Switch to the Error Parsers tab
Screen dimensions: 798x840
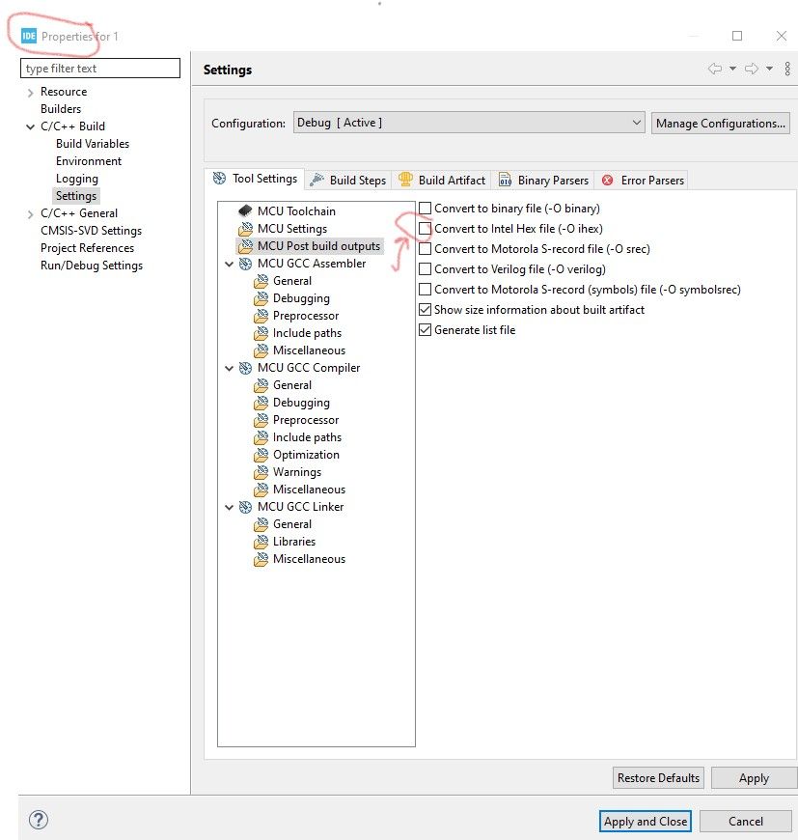[644, 180]
